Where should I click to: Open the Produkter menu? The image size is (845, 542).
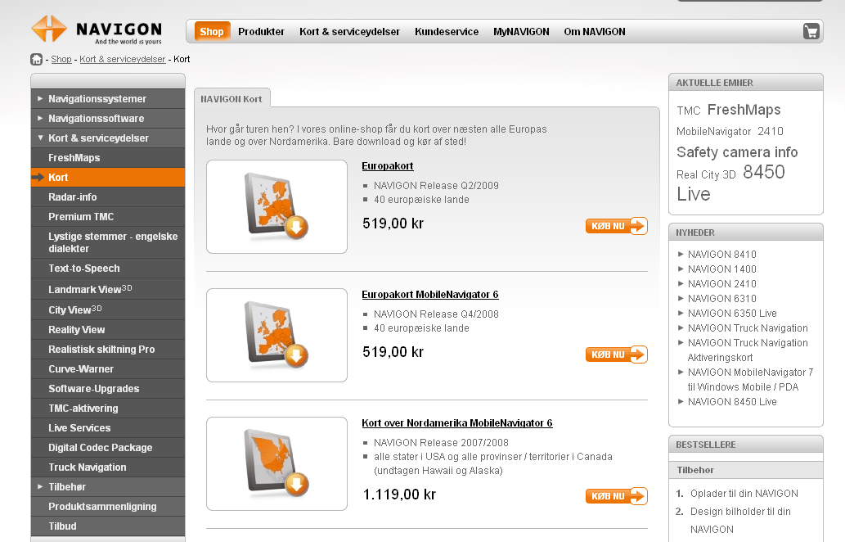pyautogui.click(x=261, y=32)
